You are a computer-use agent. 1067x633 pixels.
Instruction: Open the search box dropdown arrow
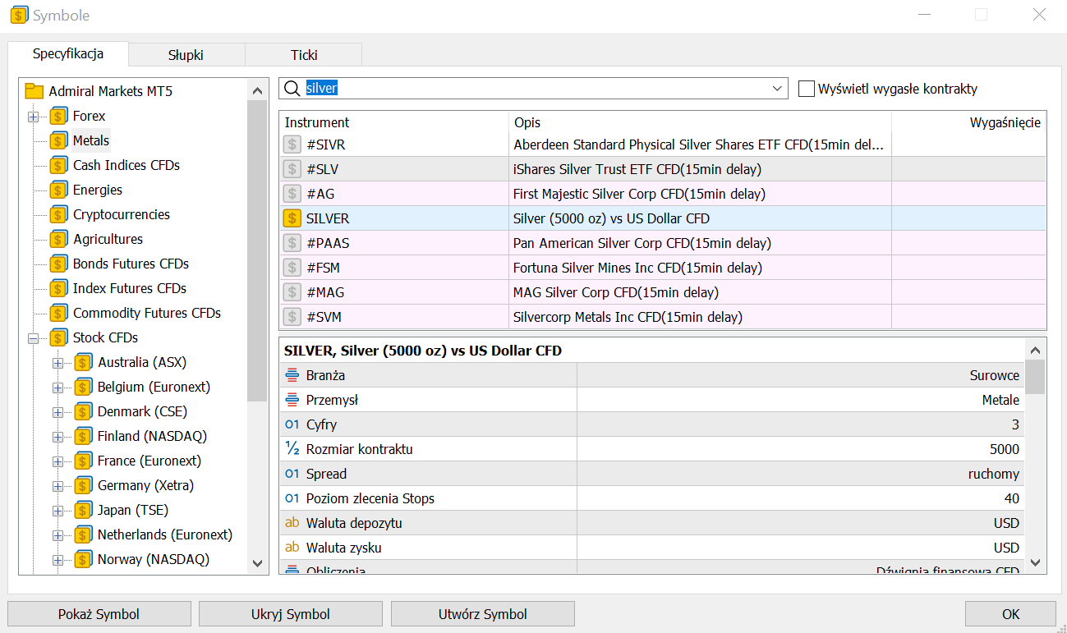point(777,89)
